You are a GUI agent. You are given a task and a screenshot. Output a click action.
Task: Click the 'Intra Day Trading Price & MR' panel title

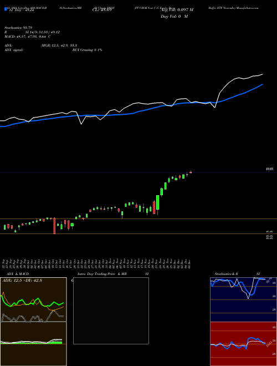pos(102,274)
